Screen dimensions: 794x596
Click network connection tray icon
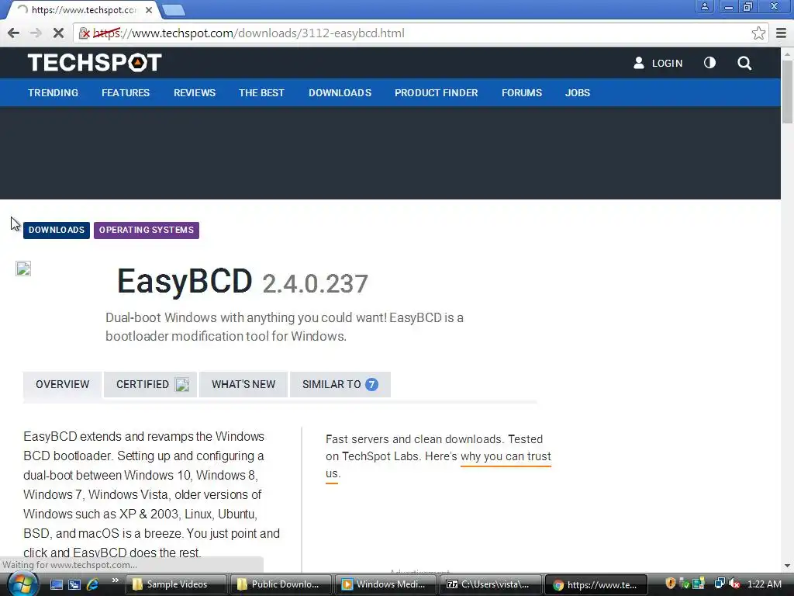720,584
